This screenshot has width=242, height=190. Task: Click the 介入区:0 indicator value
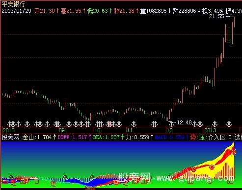click(x=220, y=137)
